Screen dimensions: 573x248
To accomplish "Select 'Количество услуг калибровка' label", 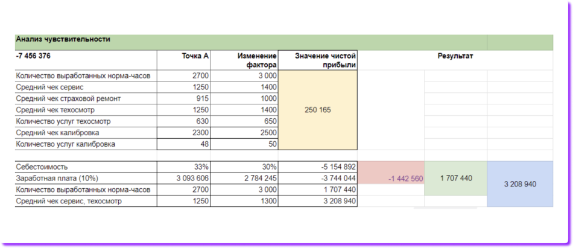I will (x=86, y=144).
